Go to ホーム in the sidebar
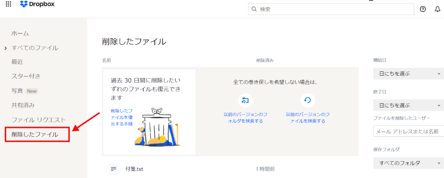 click(x=20, y=33)
